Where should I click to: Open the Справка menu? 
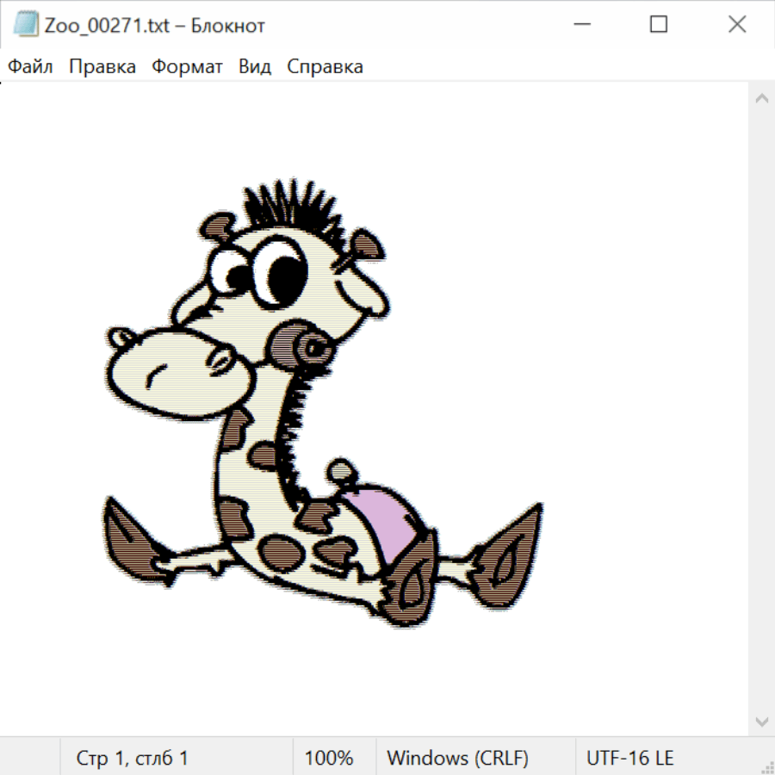point(325,67)
